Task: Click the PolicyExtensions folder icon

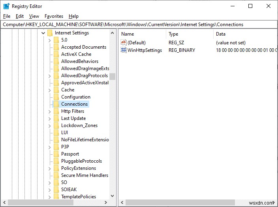Action: click(x=56, y=168)
